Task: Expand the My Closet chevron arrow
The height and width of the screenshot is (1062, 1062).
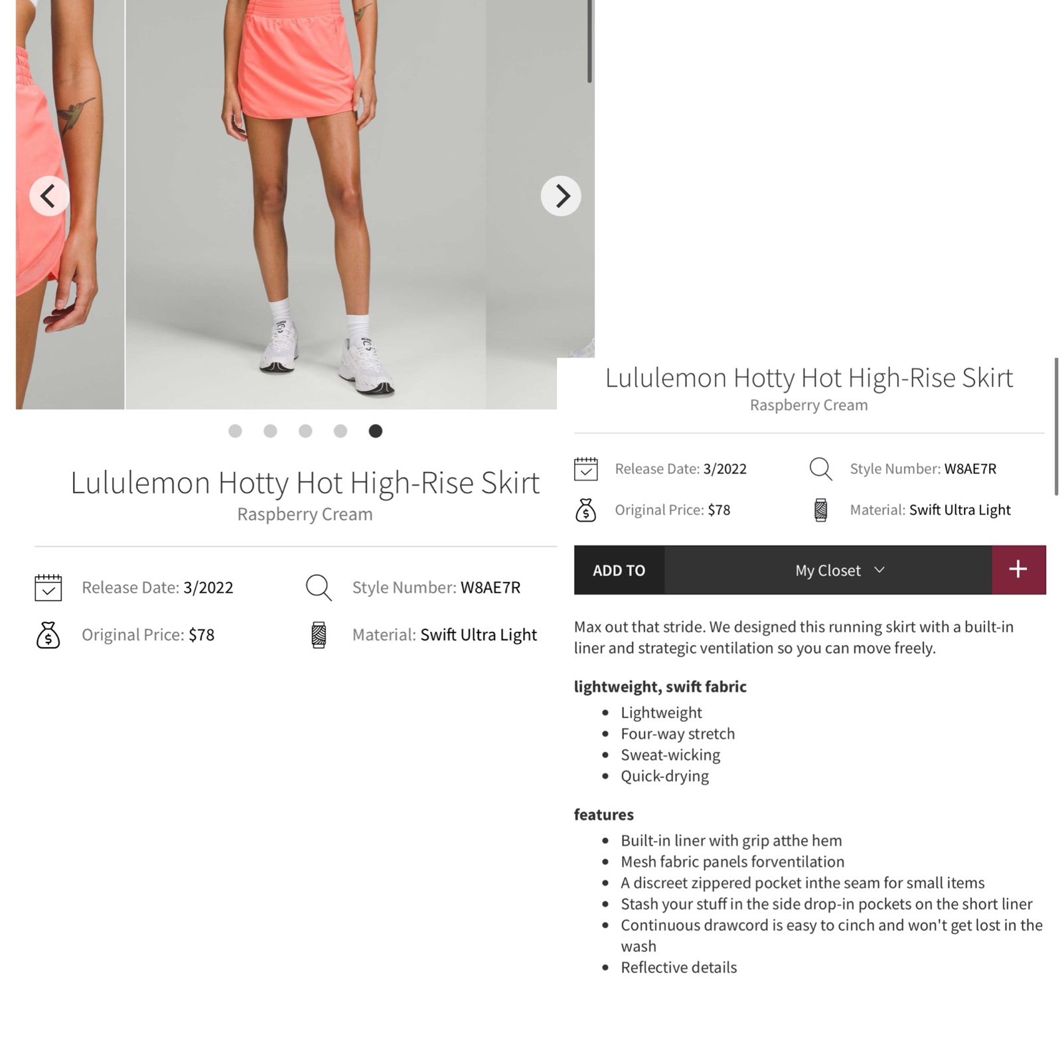Action: (x=879, y=569)
